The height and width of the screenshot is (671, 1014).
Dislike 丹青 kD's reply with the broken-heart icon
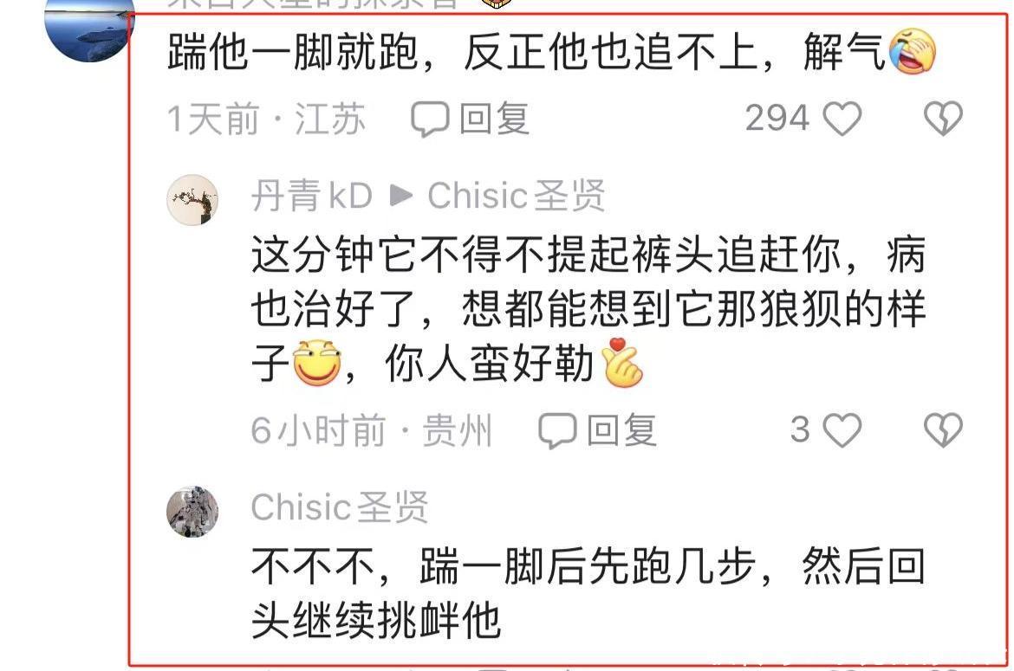(x=943, y=431)
